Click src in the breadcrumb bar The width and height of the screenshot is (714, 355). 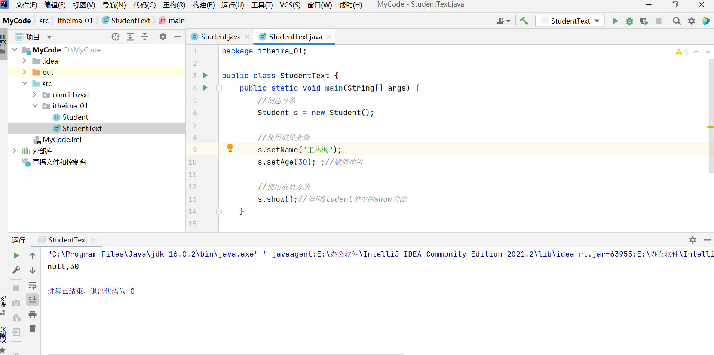pos(44,21)
